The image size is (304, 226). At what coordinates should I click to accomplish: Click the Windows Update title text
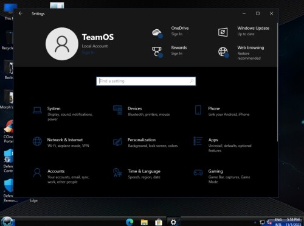point(254,28)
